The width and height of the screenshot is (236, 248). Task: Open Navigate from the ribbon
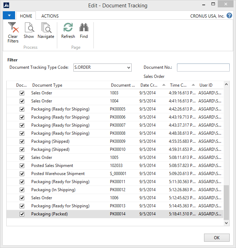point(46,28)
